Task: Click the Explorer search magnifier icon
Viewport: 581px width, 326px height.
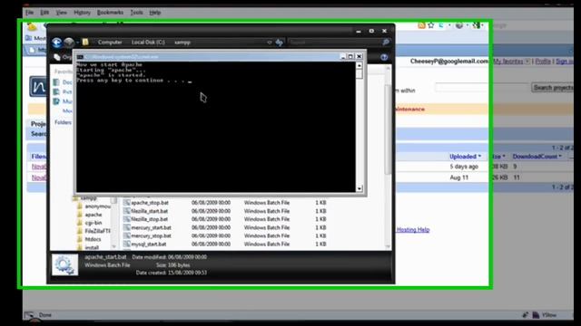Action: pos(386,43)
